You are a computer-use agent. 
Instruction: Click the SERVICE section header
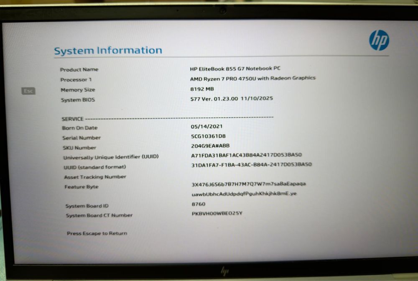72,119
